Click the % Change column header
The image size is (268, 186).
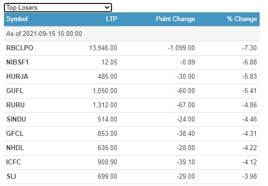click(x=242, y=19)
